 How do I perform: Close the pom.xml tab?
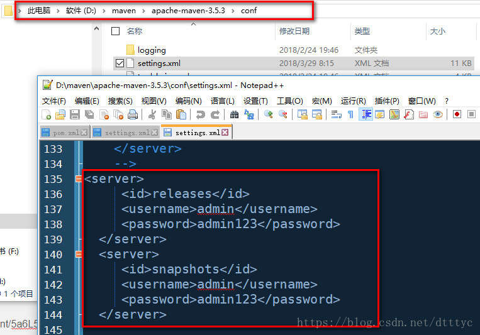coord(84,133)
